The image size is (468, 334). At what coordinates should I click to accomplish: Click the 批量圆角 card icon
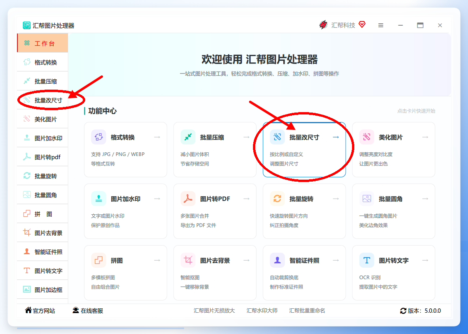(367, 199)
